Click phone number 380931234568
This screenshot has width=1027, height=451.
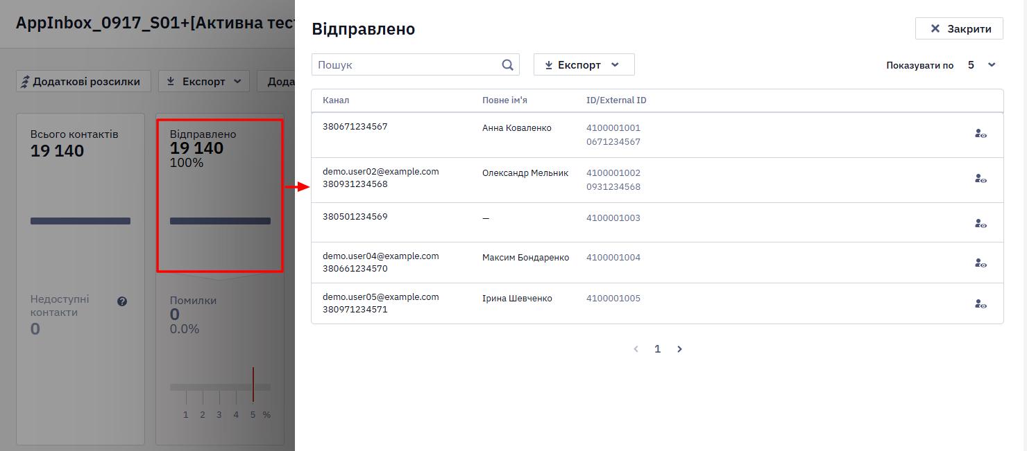pyautogui.click(x=355, y=184)
